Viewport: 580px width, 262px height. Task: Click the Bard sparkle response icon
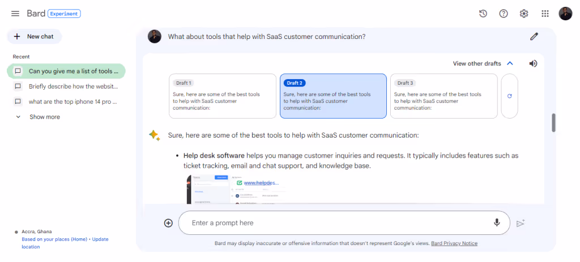154,136
